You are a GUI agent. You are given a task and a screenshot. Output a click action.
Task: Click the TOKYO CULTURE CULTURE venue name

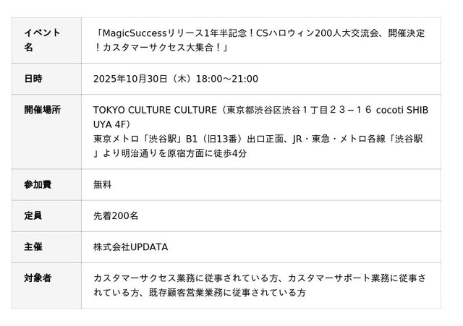coord(155,110)
